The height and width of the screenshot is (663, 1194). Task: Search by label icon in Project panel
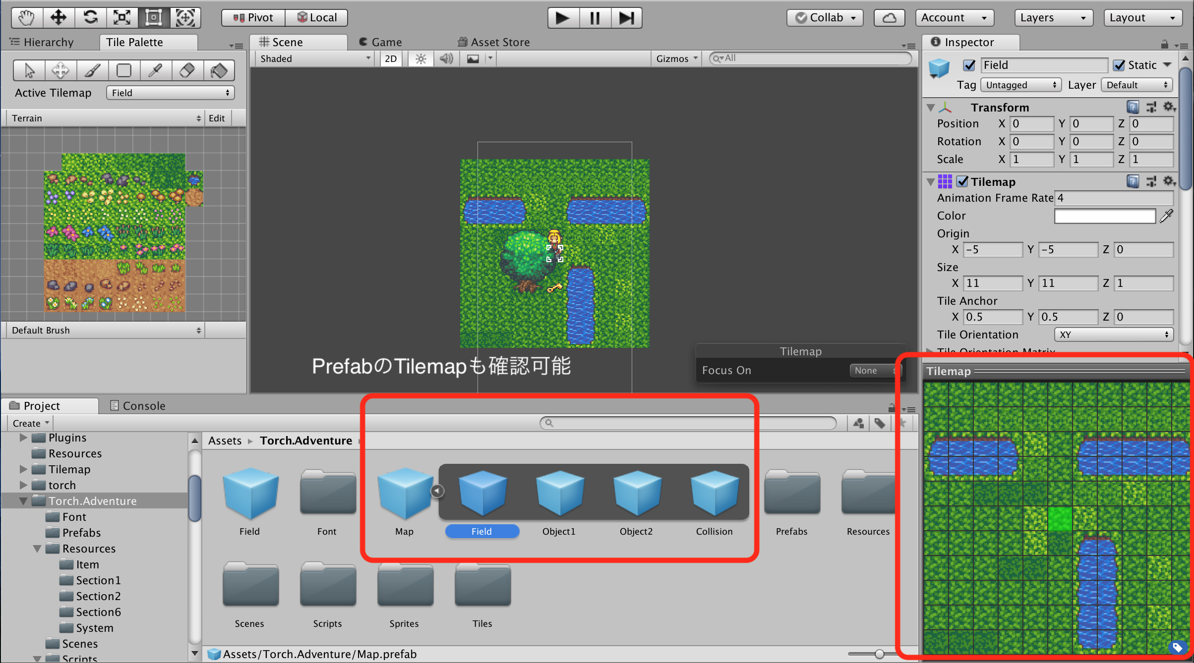point(880,423)
